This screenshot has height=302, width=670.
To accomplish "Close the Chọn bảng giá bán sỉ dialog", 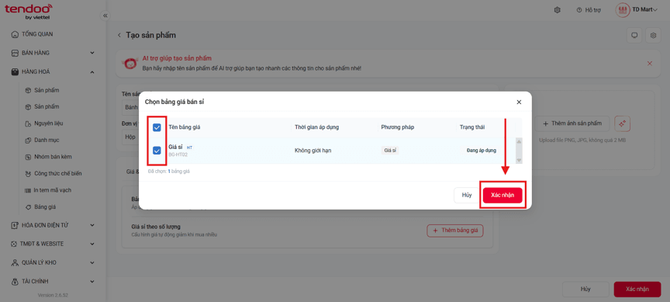I will pyautogui.click(x=519, y=102).
